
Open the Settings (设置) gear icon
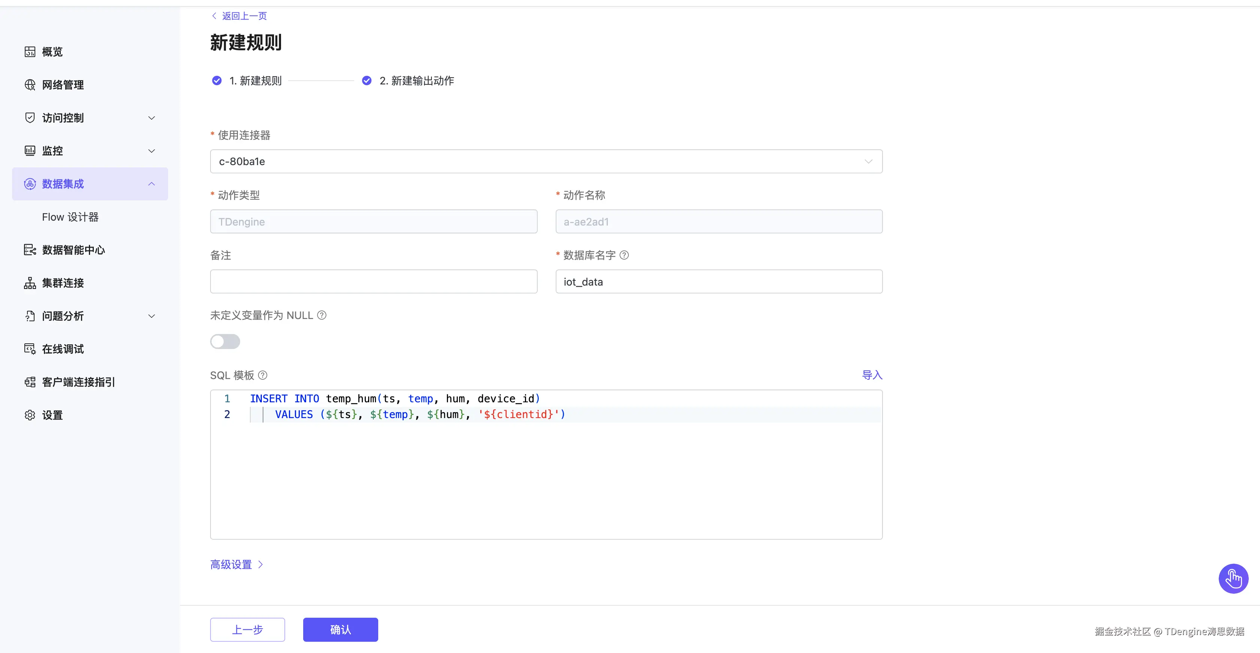point(30,415)
